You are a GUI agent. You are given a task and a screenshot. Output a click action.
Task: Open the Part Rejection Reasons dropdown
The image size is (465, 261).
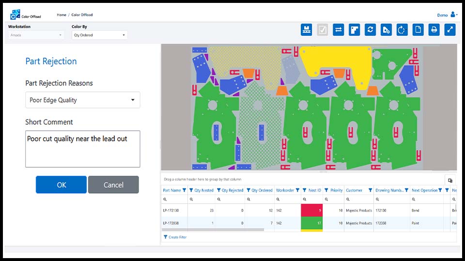click(x=83, y=100)
